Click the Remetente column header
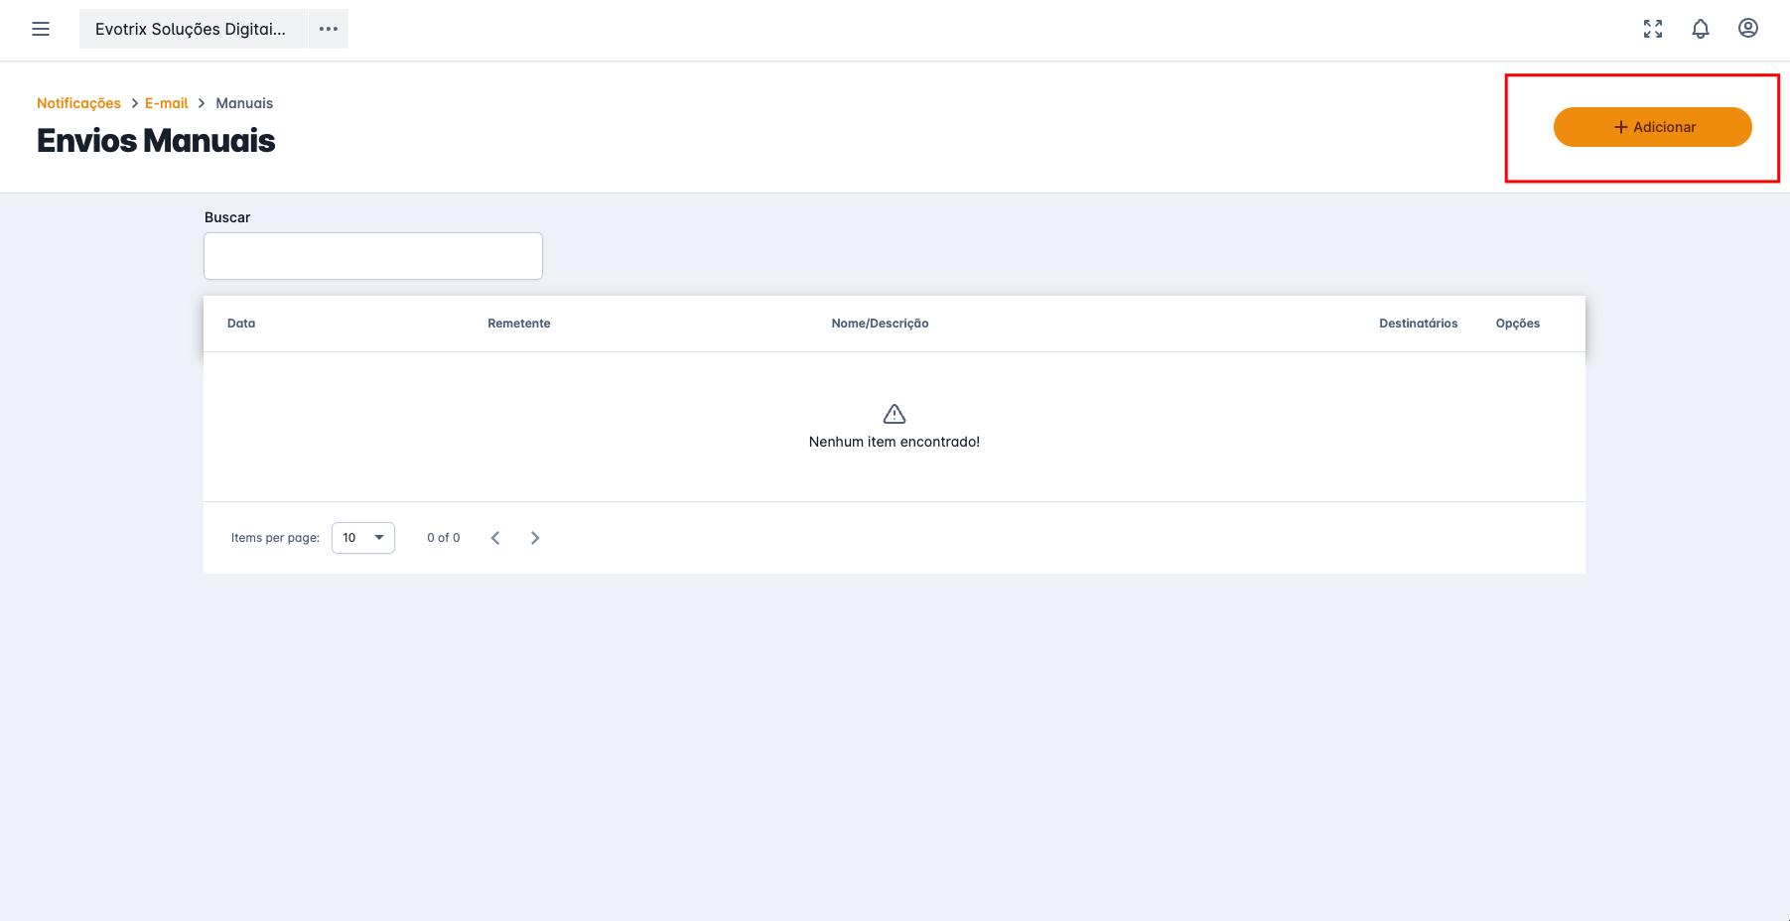Viewport: 1790px width, 921px height. tap(518, 324)
